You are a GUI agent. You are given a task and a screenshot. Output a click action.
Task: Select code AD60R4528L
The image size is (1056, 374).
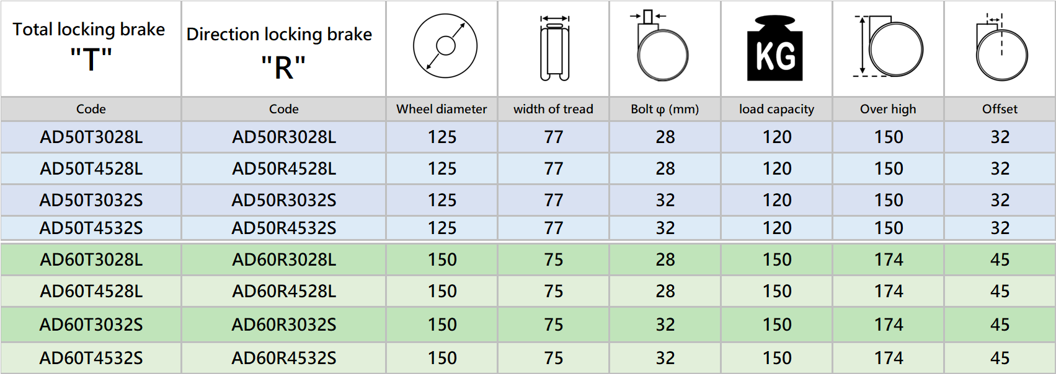pyautogui.click(x=284, y=292)
